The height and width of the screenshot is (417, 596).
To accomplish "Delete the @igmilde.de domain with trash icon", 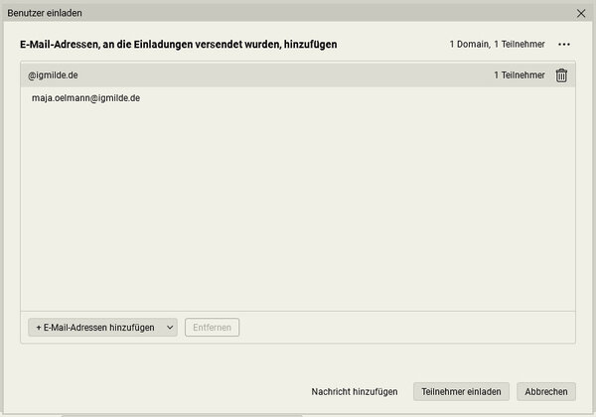I will (x=561, y=75).
